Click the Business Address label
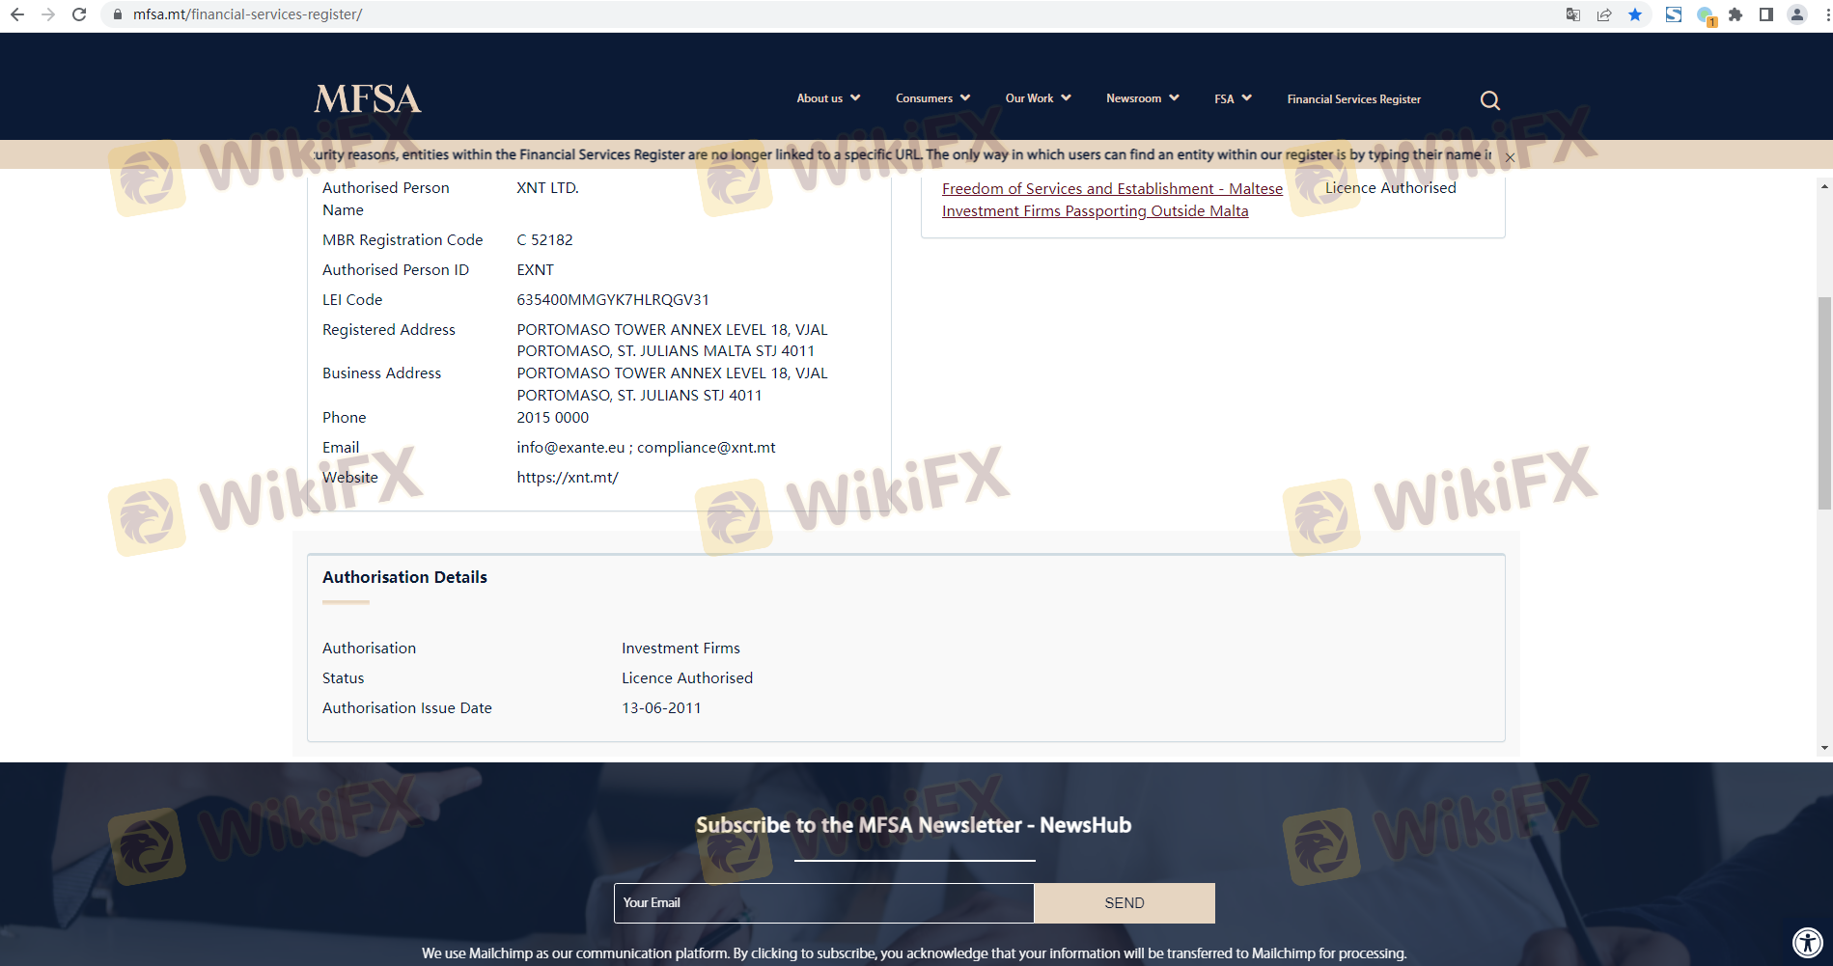 381,373
